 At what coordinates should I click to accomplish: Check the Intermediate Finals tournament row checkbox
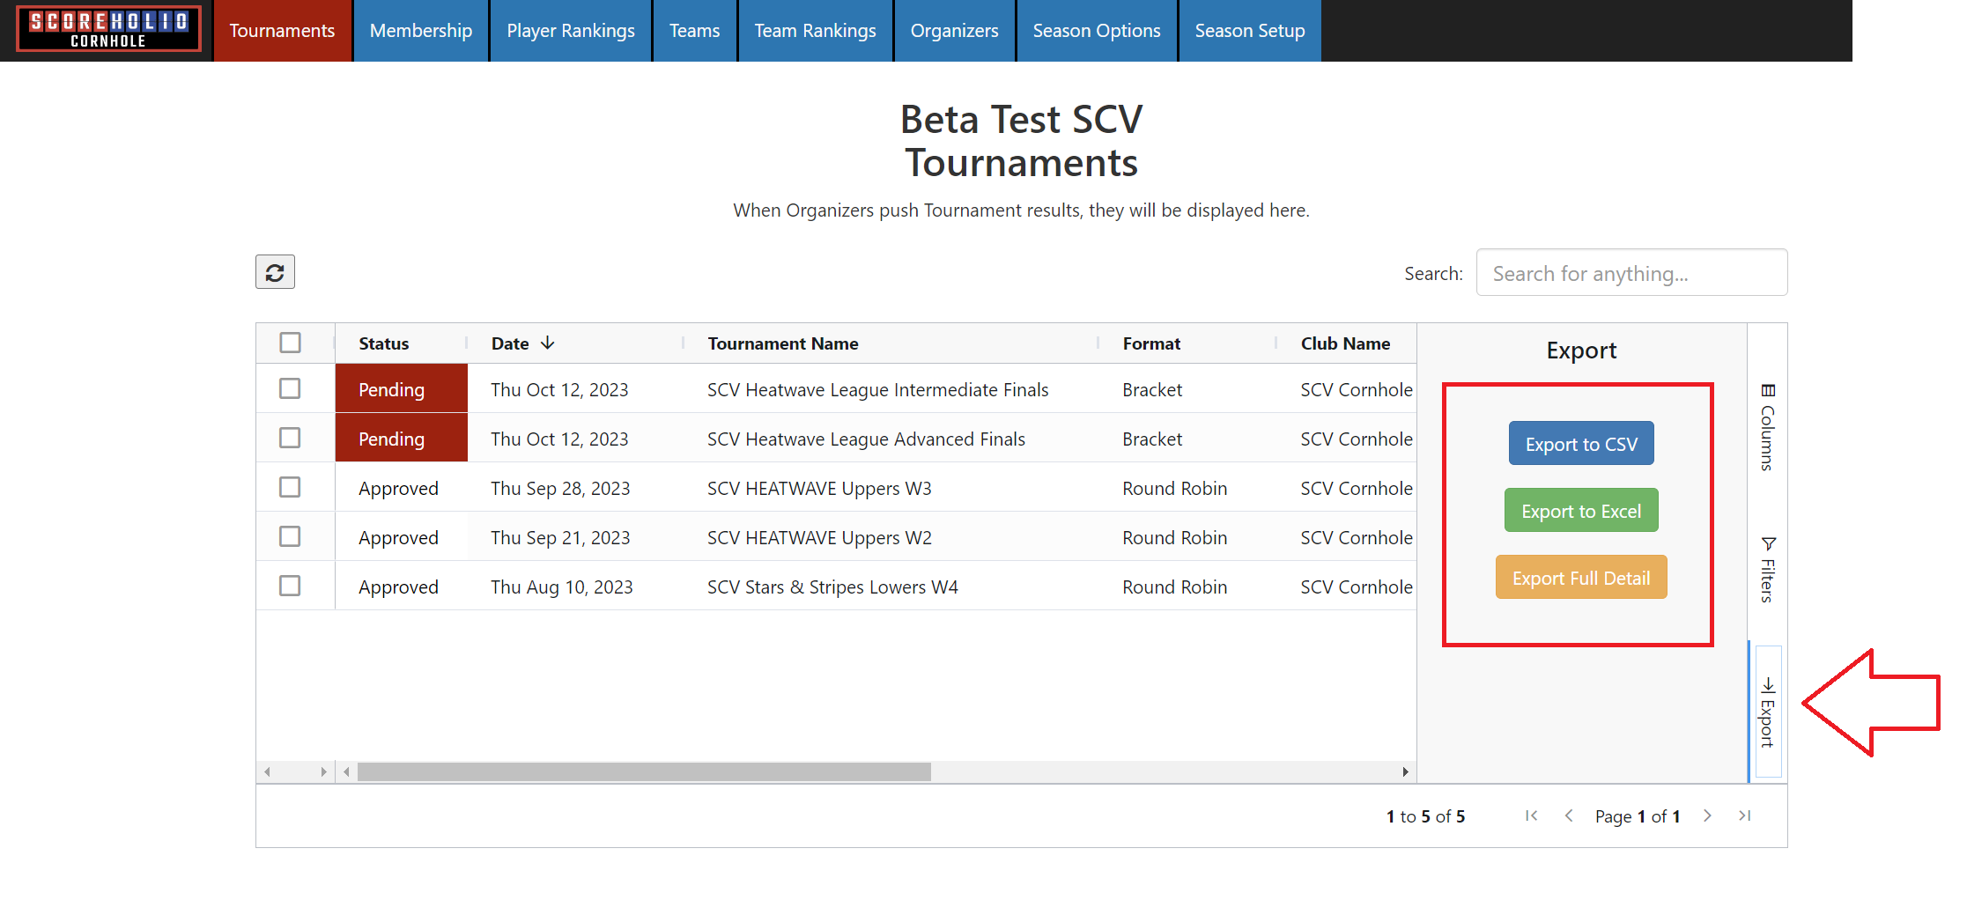coord(290,388)
